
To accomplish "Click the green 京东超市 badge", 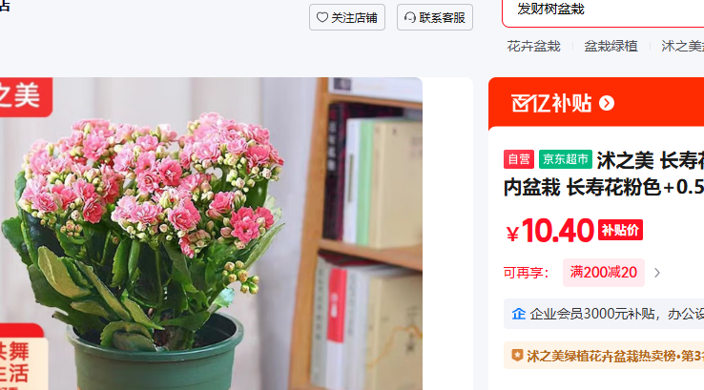I will [x=566, y=159].
